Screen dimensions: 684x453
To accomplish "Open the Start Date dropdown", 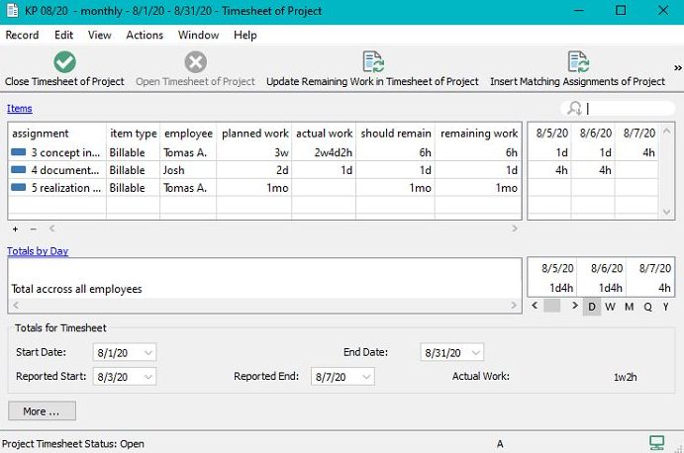I will pos(148,352).
